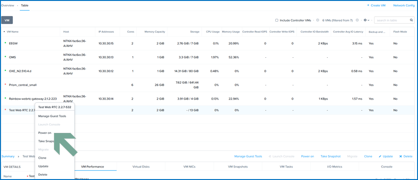
Task: Choose Update in the context menu
Action: pos(43,166)
